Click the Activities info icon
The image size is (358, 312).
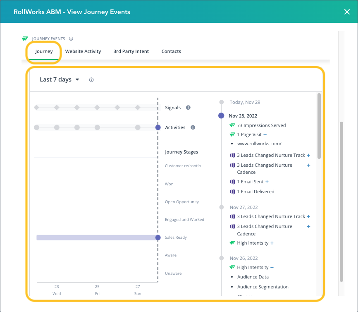coord(193,127)
